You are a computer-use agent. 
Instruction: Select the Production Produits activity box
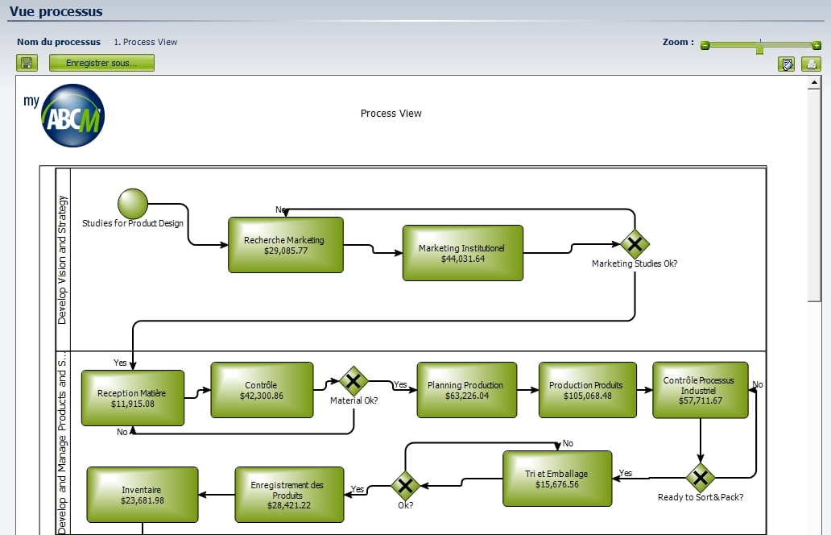pyautogui.click(x=587, y=390)
